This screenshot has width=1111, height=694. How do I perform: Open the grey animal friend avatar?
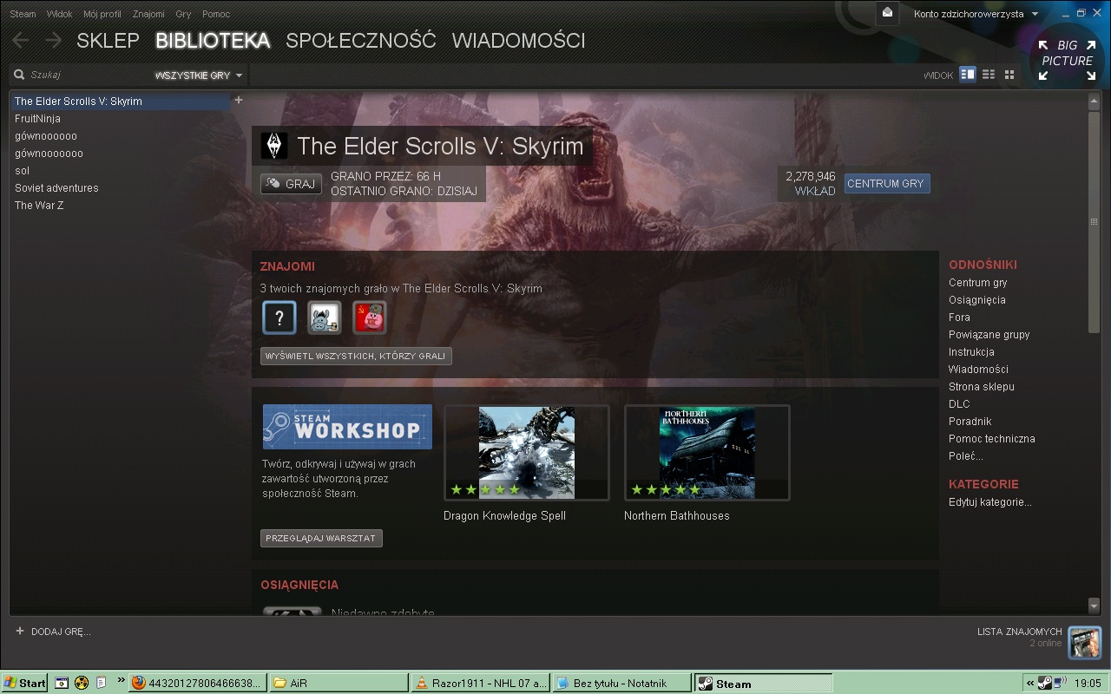[325, 318]
